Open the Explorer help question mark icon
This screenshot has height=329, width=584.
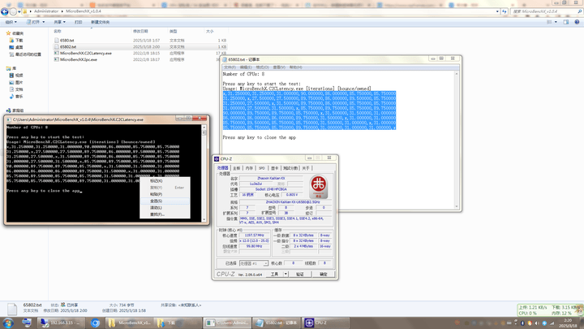coord(577,22)
